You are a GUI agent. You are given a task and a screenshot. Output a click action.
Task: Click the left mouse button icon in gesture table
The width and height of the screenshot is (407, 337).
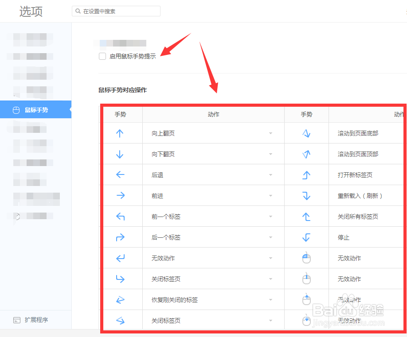[306, 258]
